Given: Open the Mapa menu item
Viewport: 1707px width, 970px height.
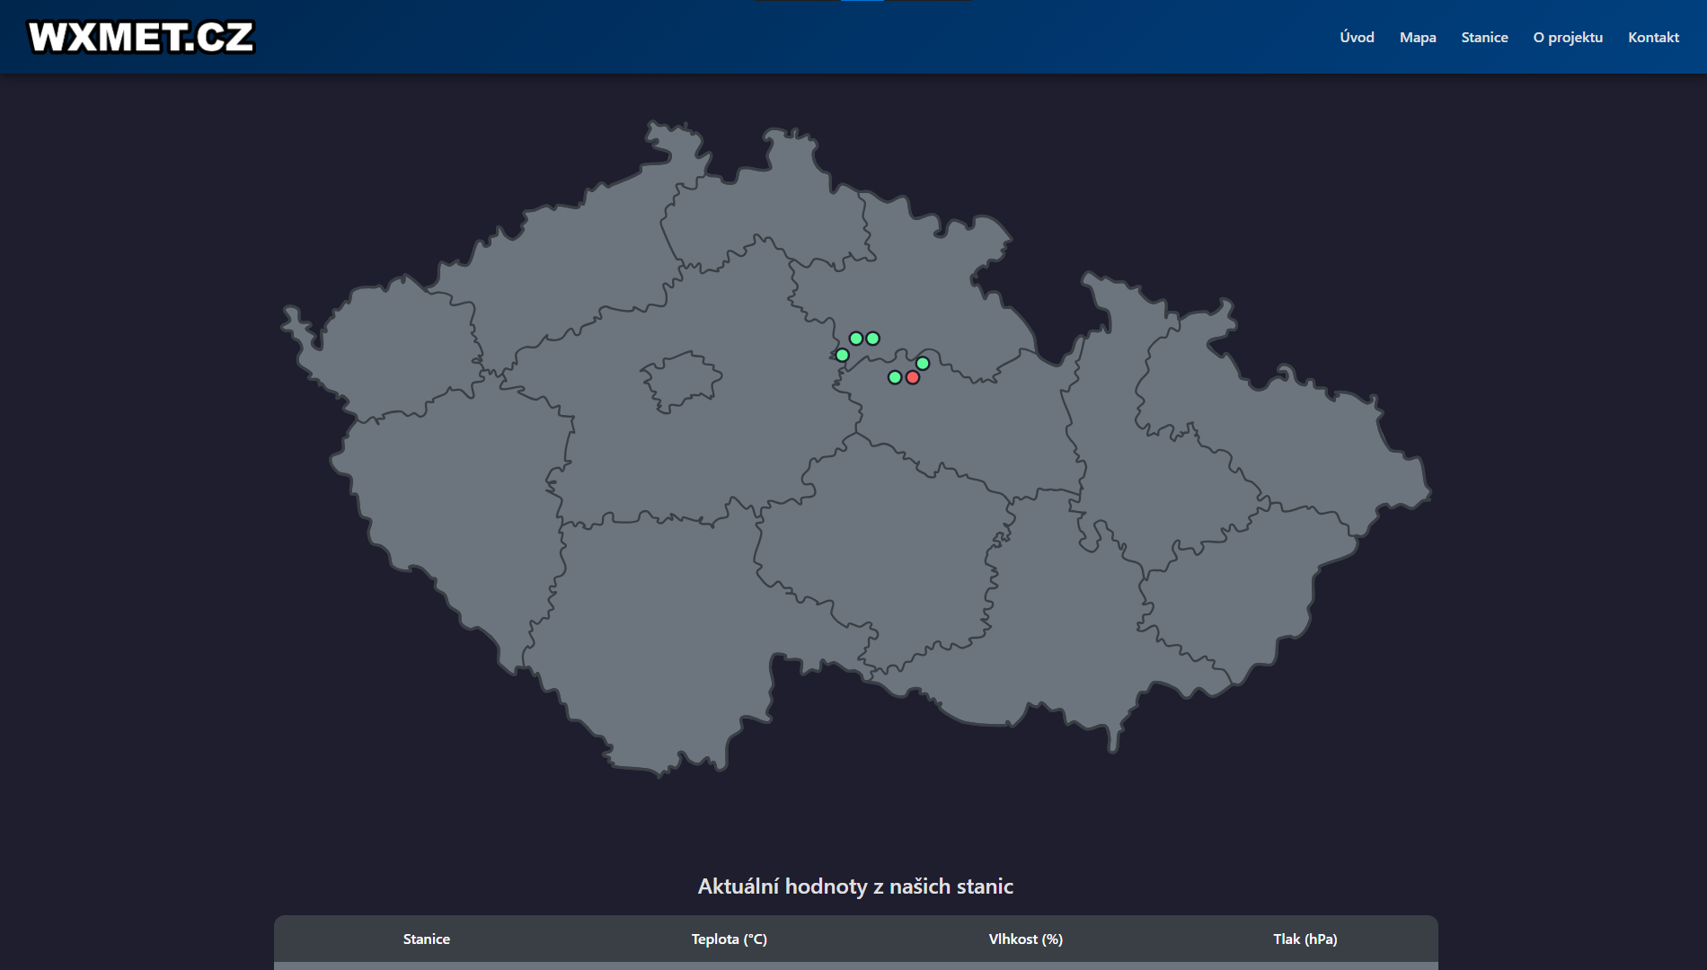Looking at the screenshot, I should tap(1418, 37).
